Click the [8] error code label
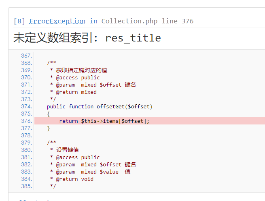This screenshot has height=201, width=265. [x=19, y=21]
